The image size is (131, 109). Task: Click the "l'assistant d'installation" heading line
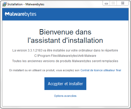click(x=65, y=40)
